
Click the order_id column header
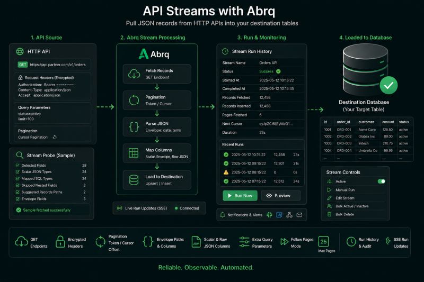coord(343,122)
